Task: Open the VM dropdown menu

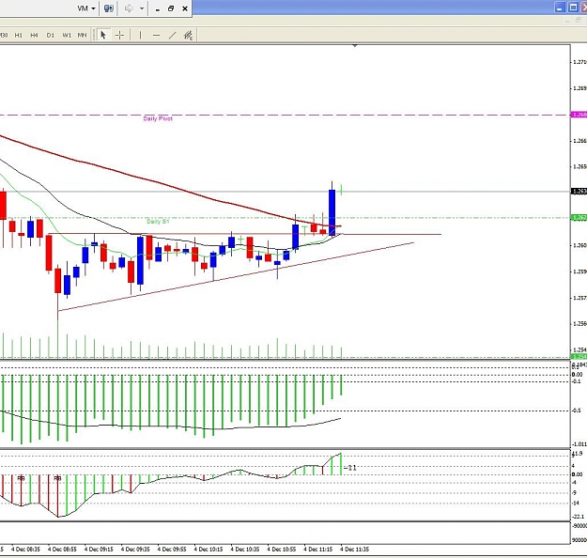Action: tap(86, 8)
